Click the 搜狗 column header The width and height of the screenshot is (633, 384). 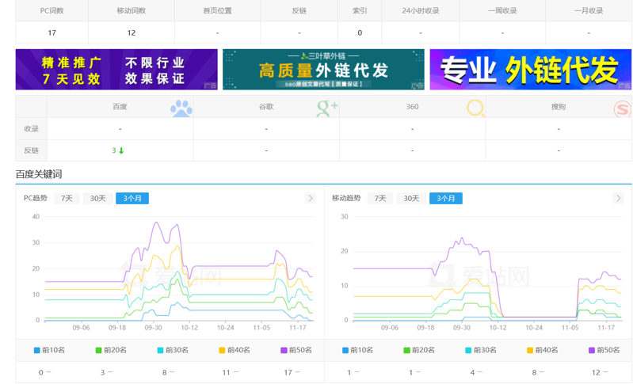(x=559, y=106)
